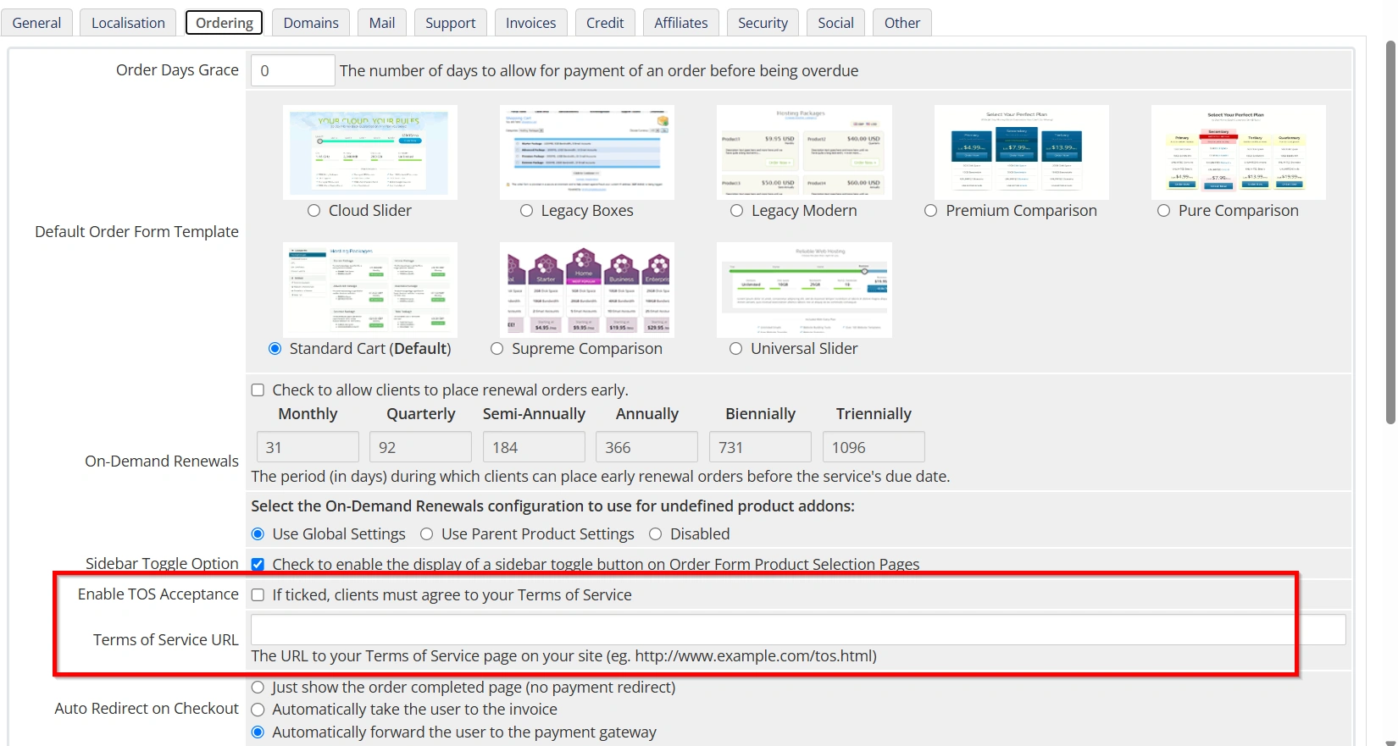Image resolution: width=1398 pixels, height=746 pixels.
Task: Select the Ordering tab
Action: point(225,23)
